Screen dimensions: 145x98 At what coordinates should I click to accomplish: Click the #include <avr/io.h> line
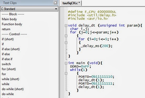pos(88,19)
